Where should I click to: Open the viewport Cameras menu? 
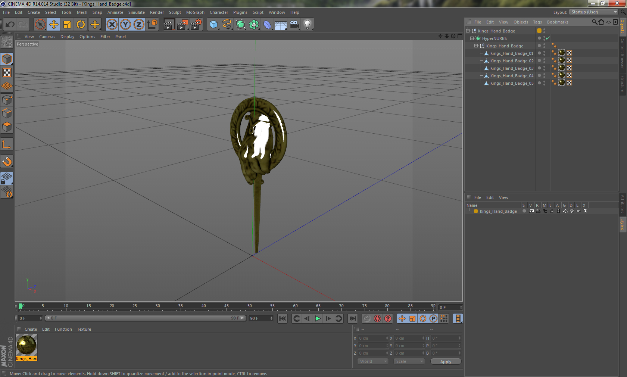click(x=47, y=37)
